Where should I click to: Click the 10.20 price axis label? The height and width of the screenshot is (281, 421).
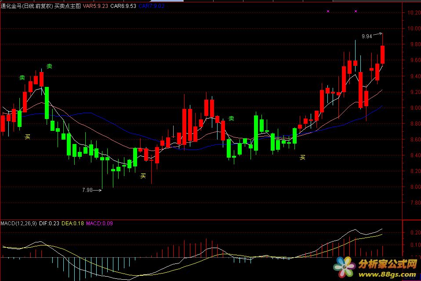pos(414,13)
